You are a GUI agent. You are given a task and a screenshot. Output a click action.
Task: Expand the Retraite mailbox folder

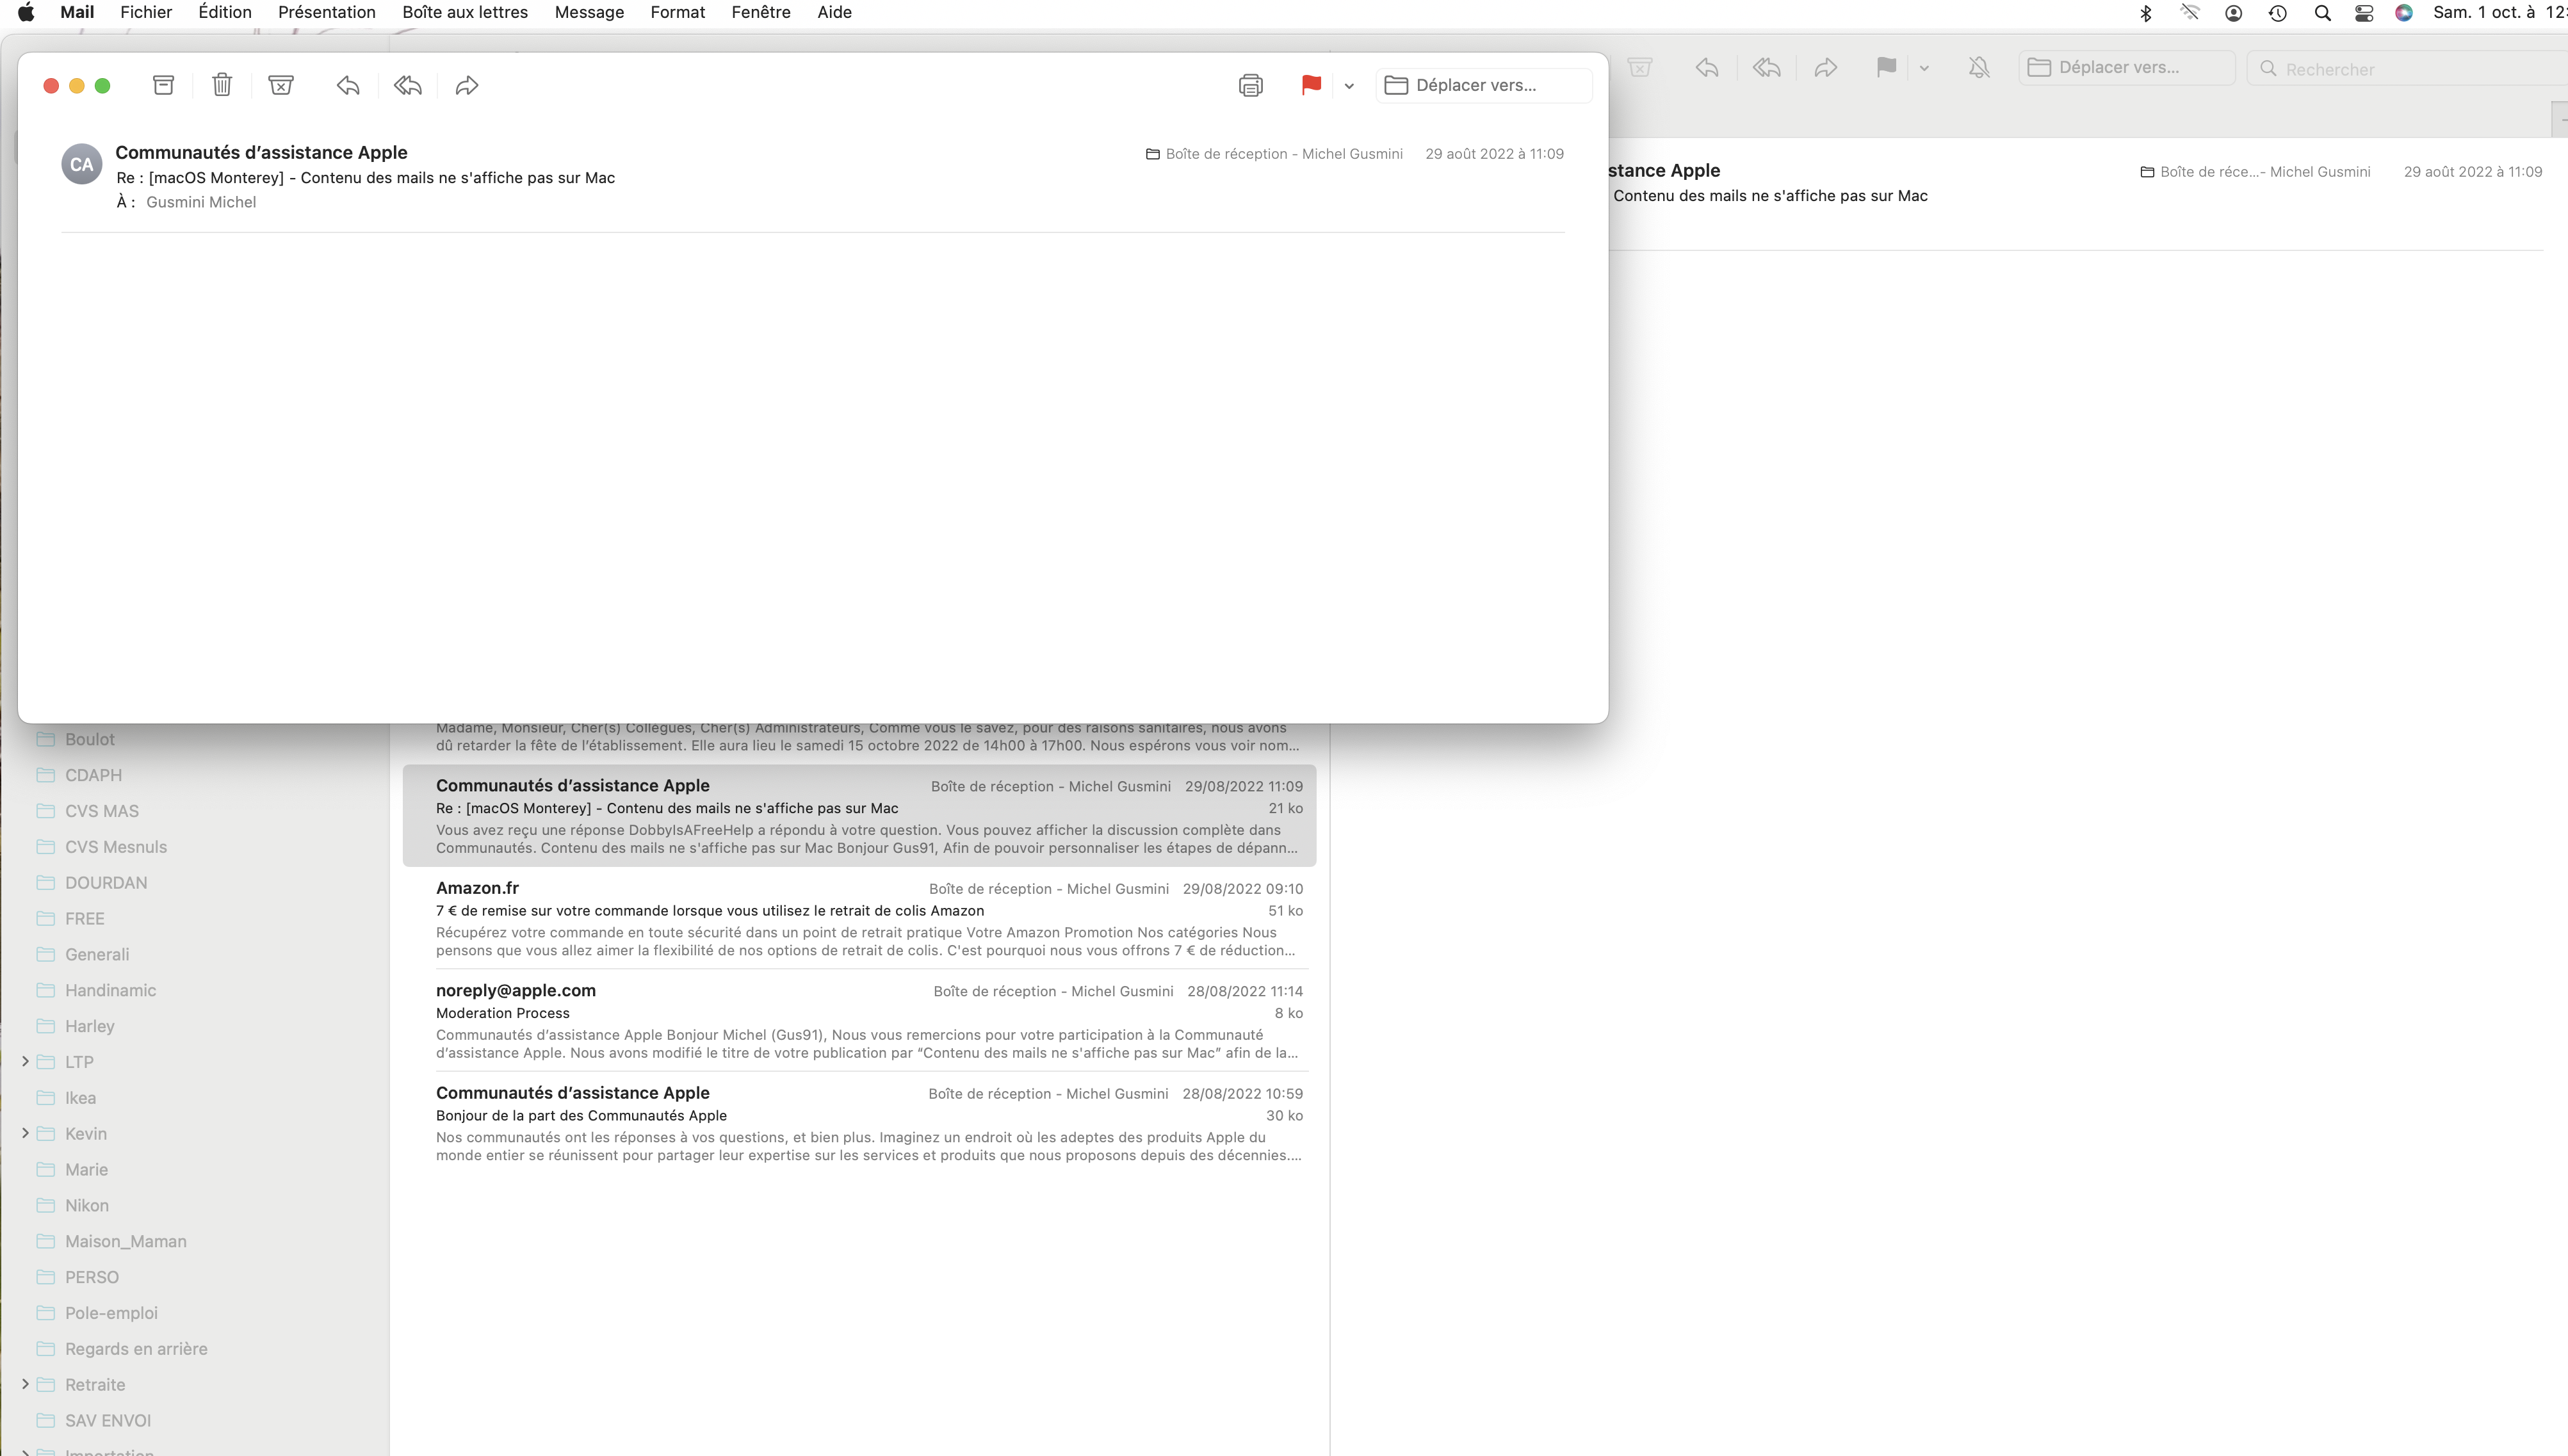click(25, 1384)
